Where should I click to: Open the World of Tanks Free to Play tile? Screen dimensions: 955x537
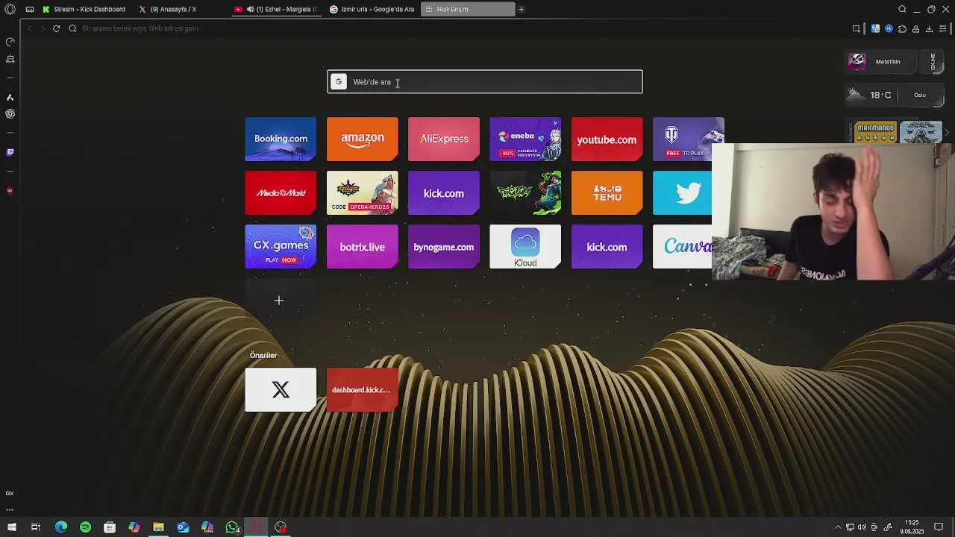coord(688,139)
